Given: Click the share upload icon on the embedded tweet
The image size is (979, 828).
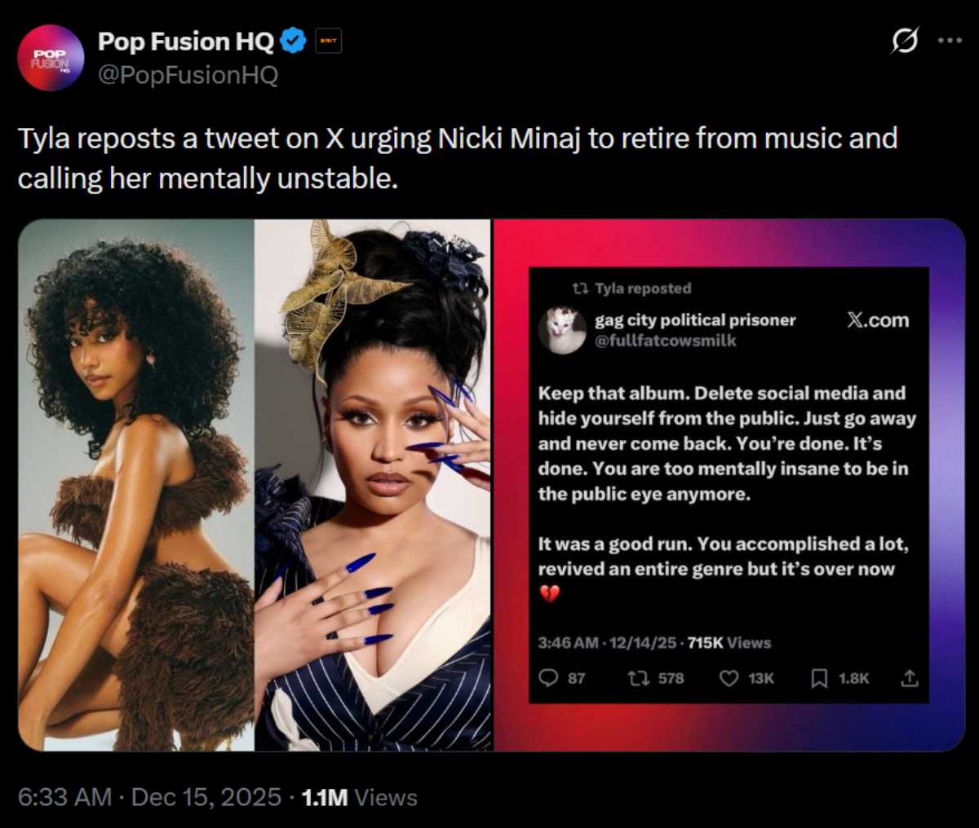Looking at the screenshot, I should click(x=908, y=678).
